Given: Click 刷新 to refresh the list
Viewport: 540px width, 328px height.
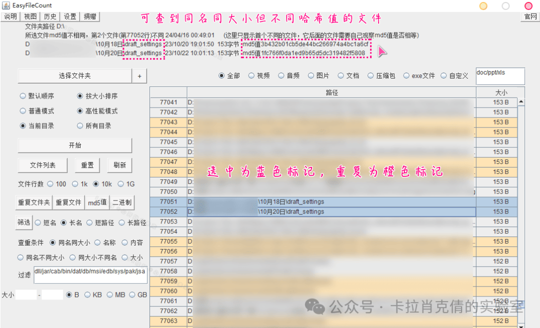Looking at the screenshot, I should (x=119, y=165).
